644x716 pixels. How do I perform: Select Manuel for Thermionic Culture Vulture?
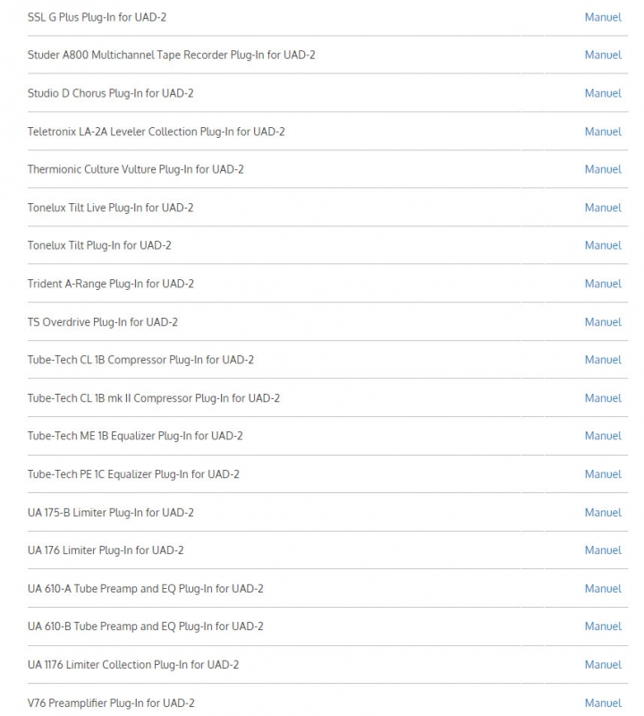603,169
